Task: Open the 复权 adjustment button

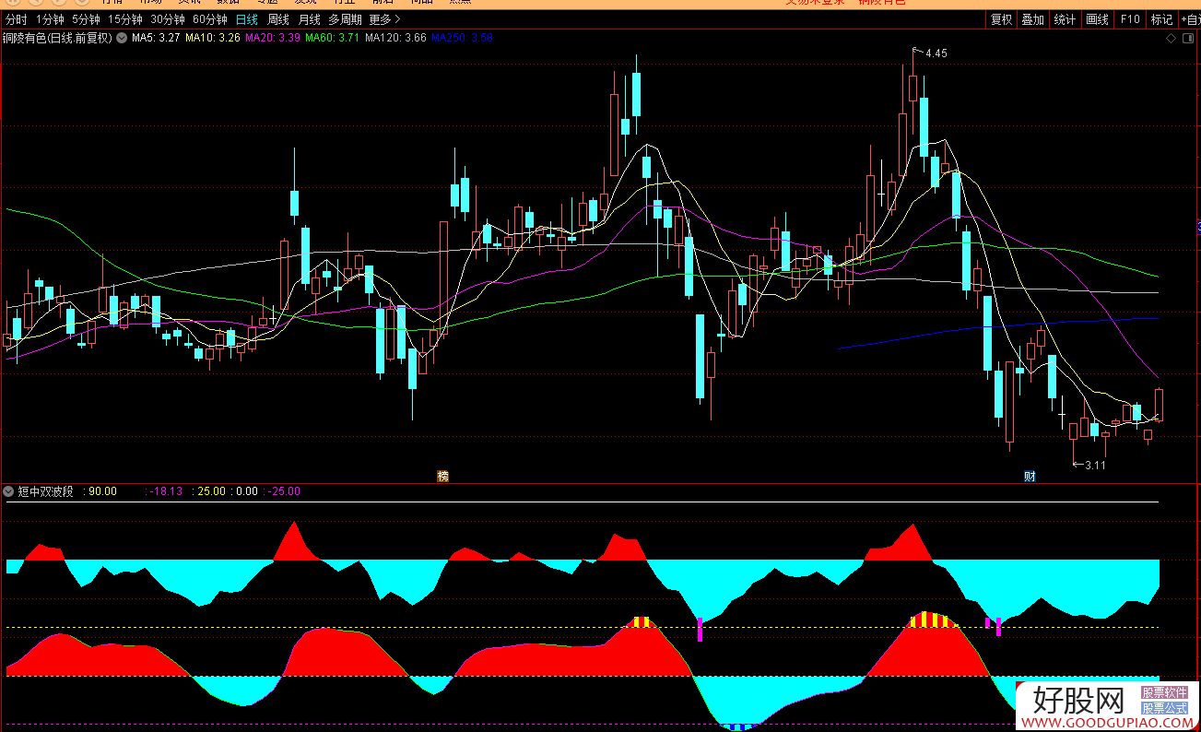Action: tap(1001, 19)
